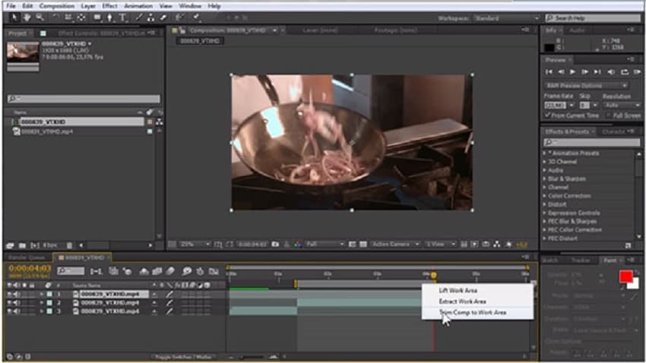
Task: Jump to first frame in Preview panel
Action: point(549,72)
